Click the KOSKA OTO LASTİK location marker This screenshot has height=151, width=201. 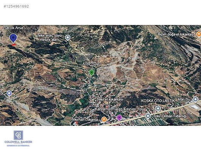(x=158, y=109)
